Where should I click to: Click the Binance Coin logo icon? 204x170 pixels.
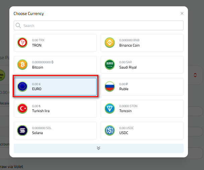coord(110,43)
